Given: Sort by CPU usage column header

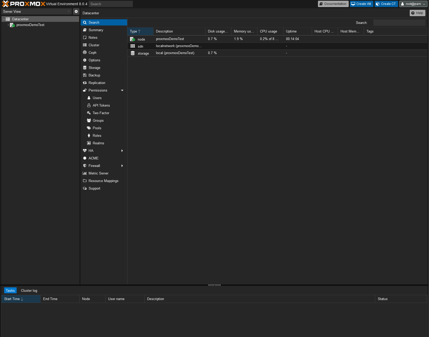Looking at the screenshot, I should (270, 31).
